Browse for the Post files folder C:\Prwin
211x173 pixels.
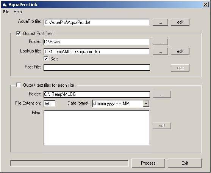tap(160, 42)
